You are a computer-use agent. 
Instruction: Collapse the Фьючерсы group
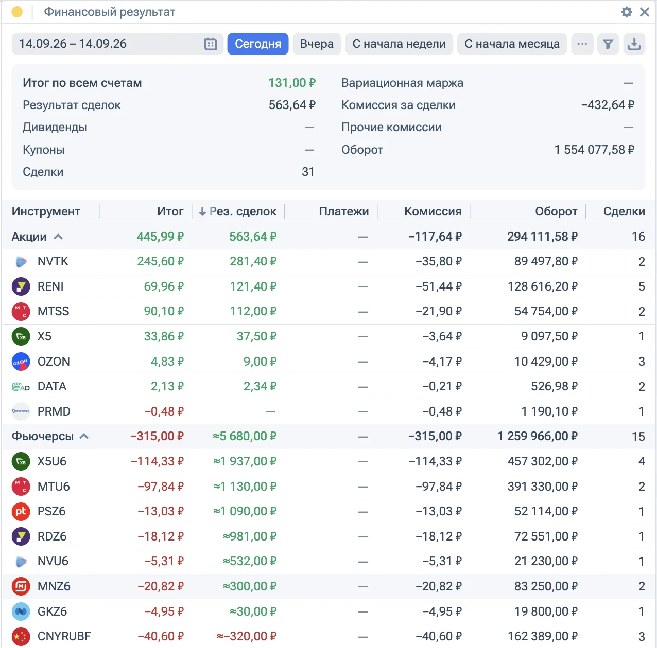click(84, 437)
